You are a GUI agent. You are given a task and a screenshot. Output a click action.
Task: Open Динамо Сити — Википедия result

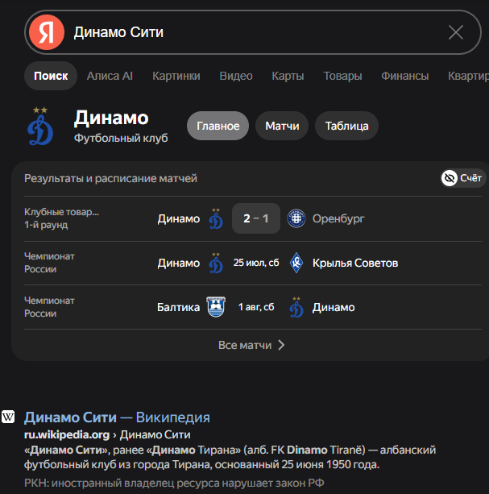117,417
